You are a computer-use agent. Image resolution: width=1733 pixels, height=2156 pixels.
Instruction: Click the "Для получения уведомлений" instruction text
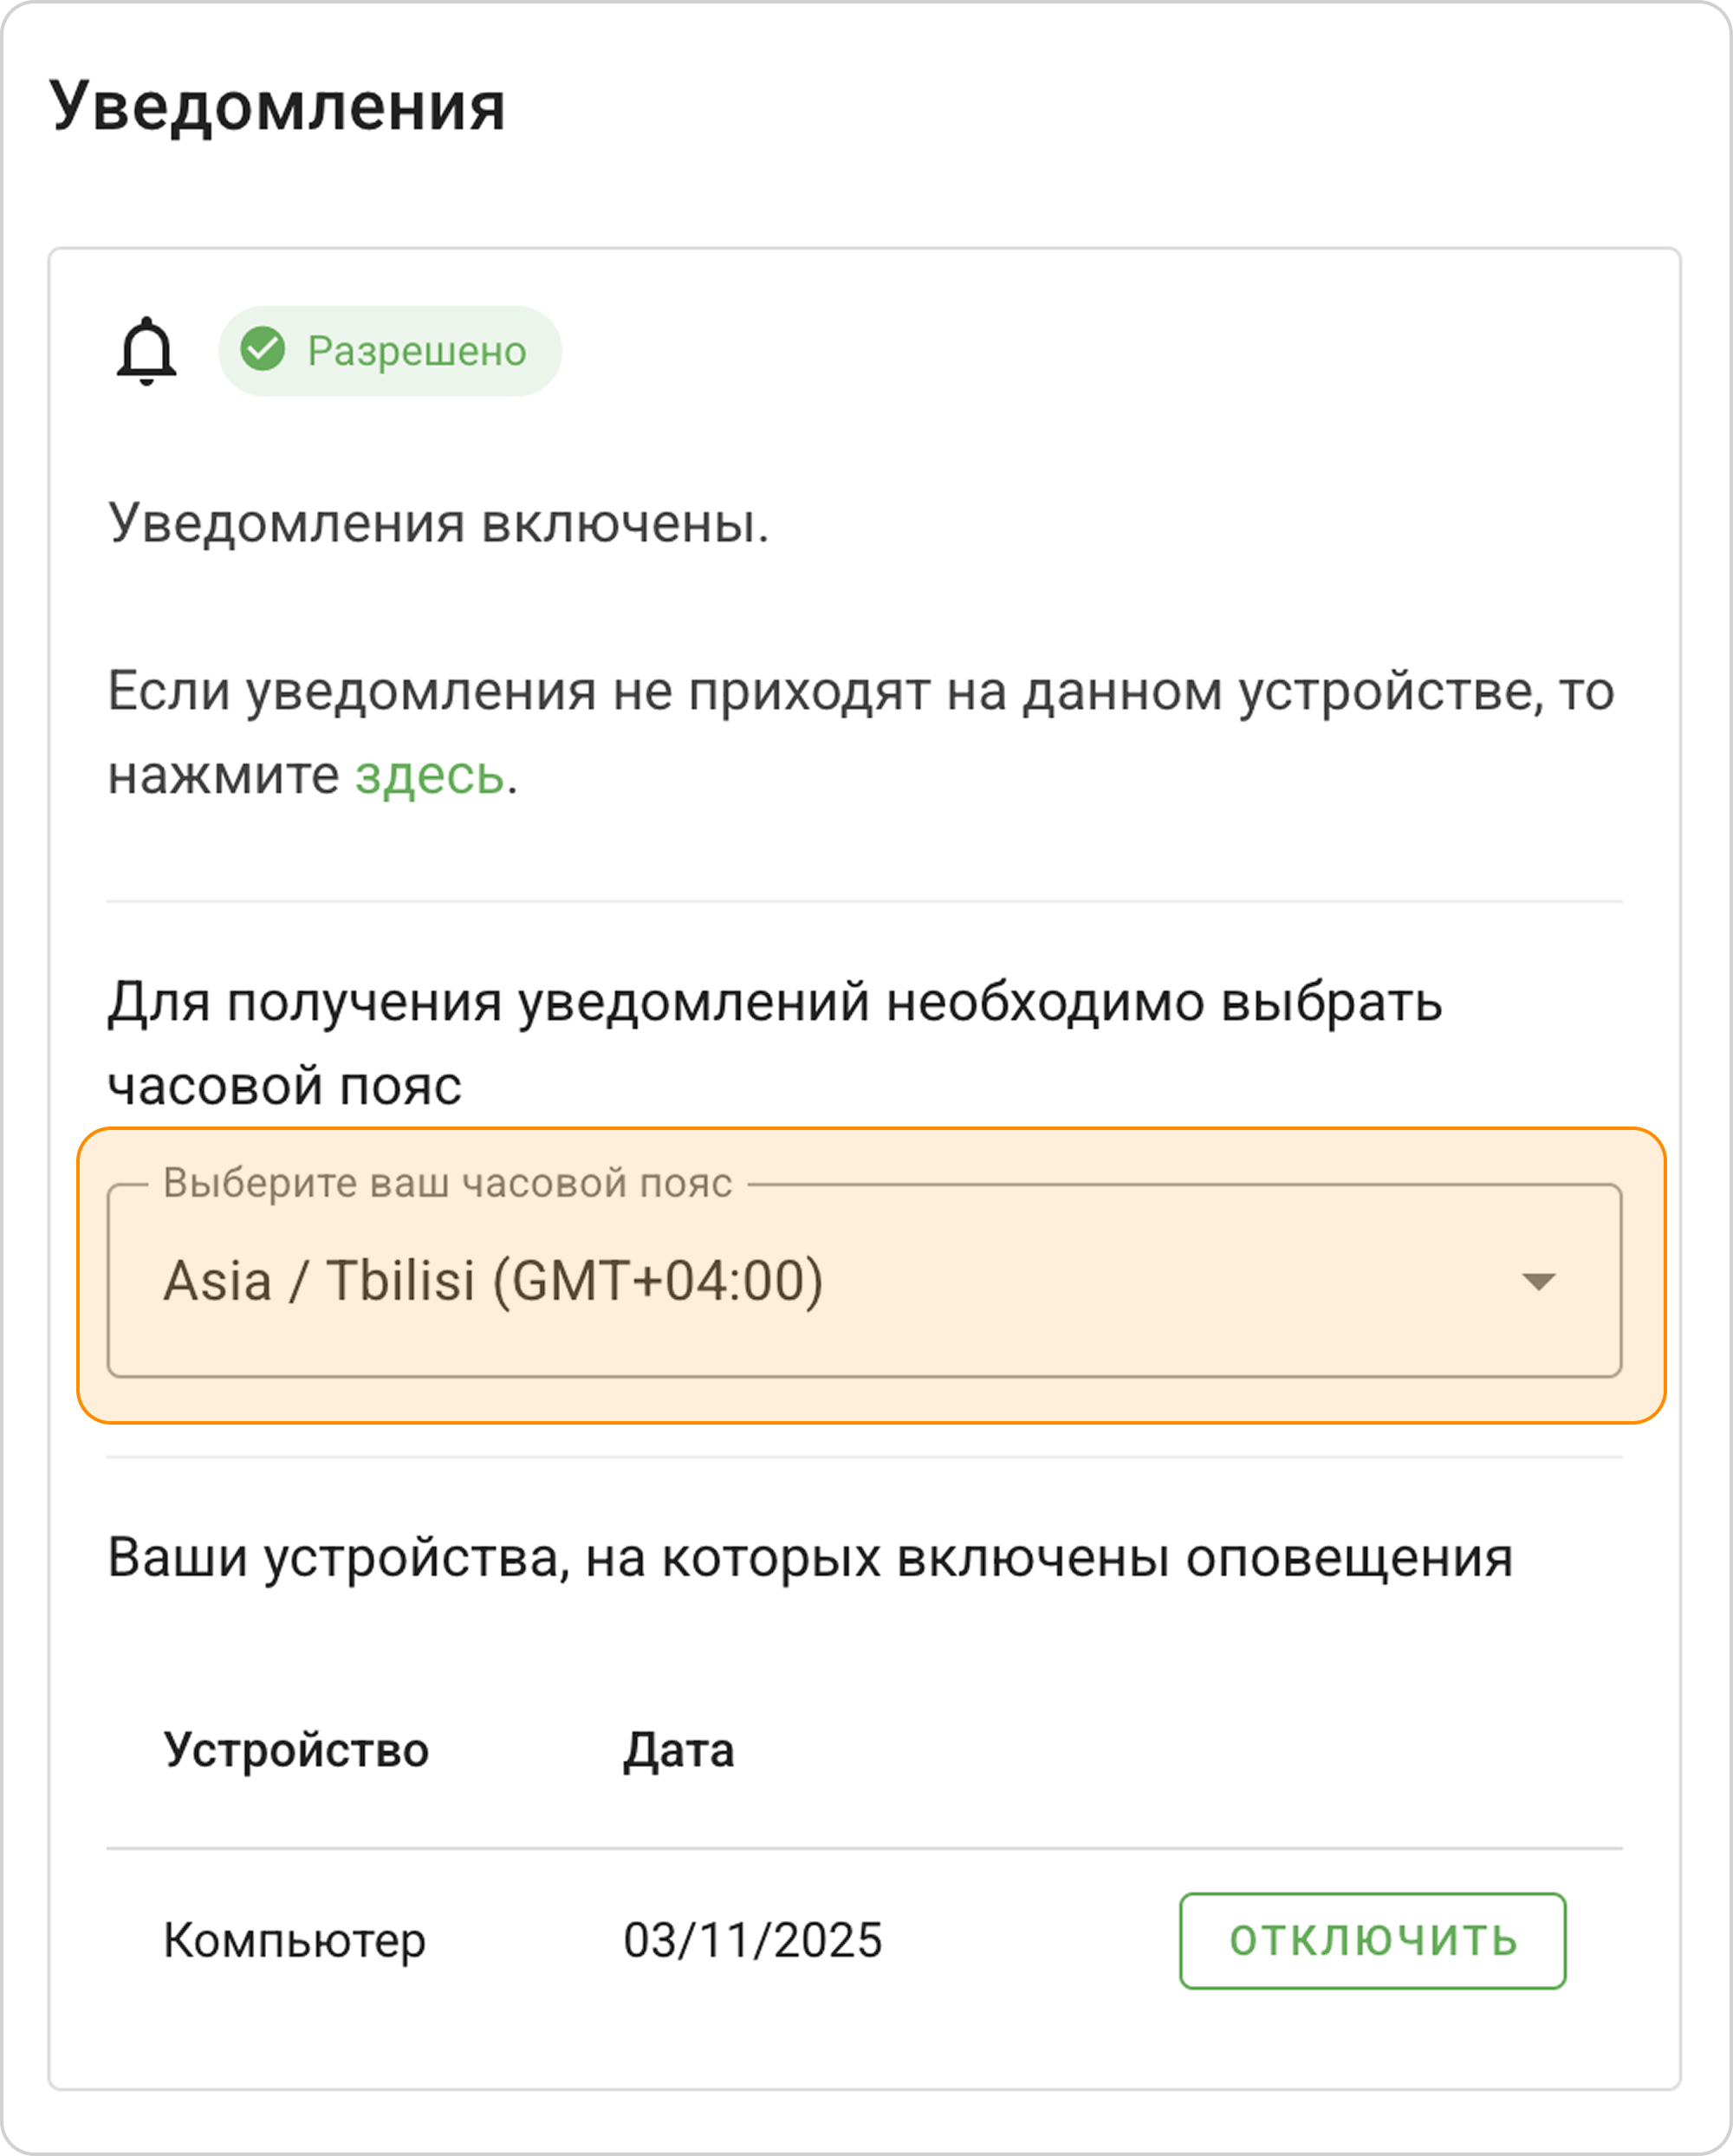point(774,1002)
